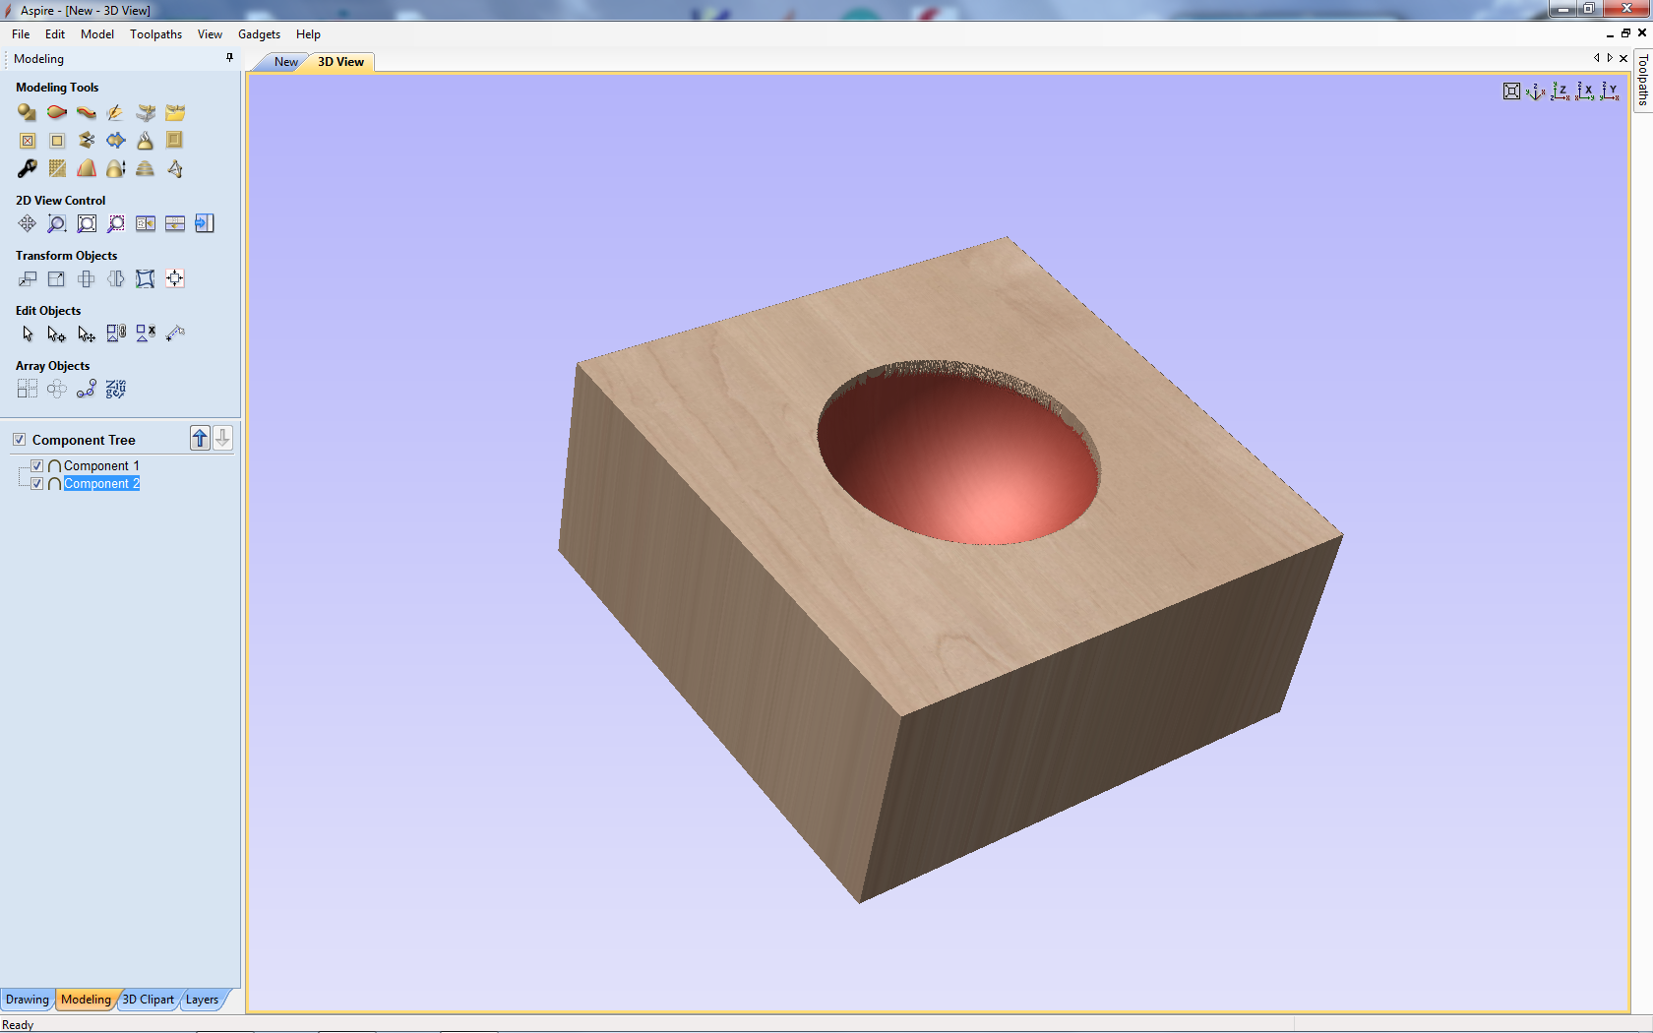Move component up with blue arrow button

(x=200, y=439)
